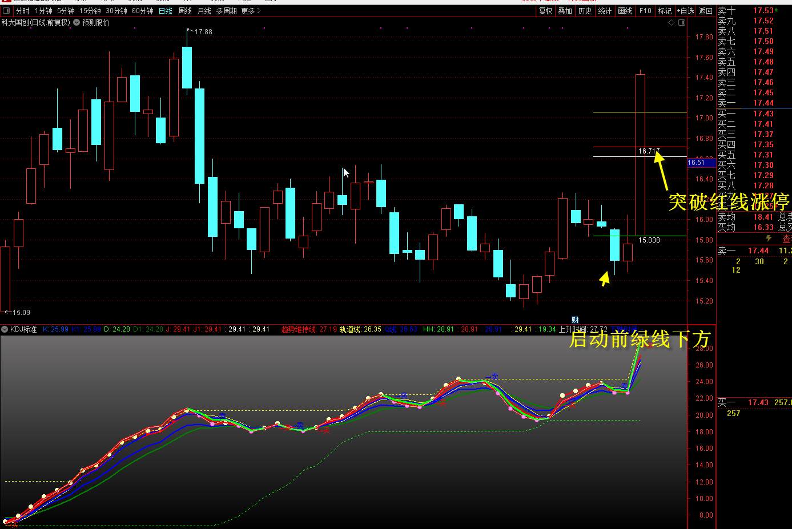Click the 买二 17.41 bid row
The width and height of the screenshot is (792, 529).
pyautogui.click(x=754, y=124)
